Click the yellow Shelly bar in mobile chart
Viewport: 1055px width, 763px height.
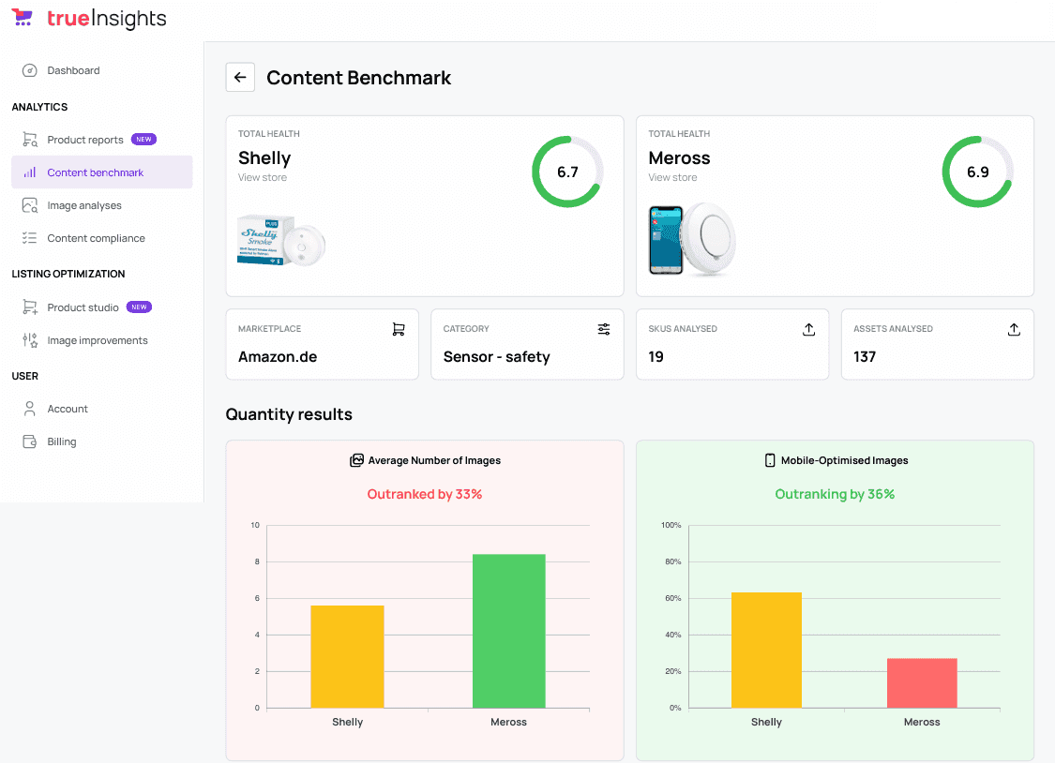(766, 651)
